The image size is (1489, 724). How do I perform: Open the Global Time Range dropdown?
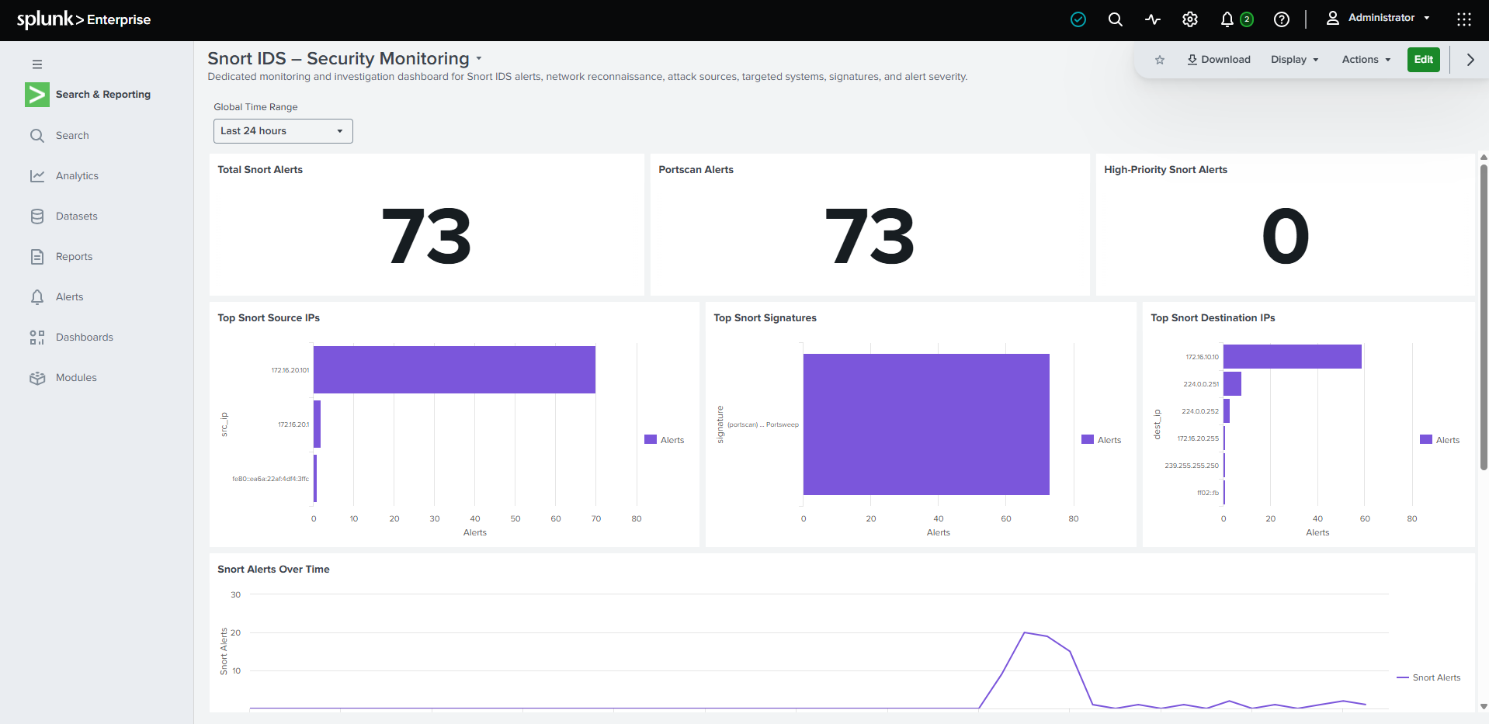click(x=283, y=131)
